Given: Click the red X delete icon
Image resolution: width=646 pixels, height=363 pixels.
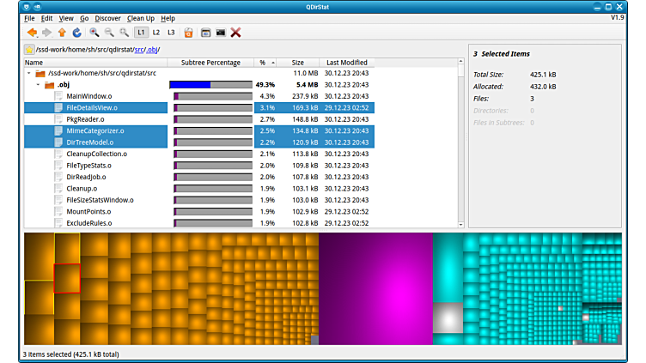Looking at the screenshot, I should (x=236, y=33).
